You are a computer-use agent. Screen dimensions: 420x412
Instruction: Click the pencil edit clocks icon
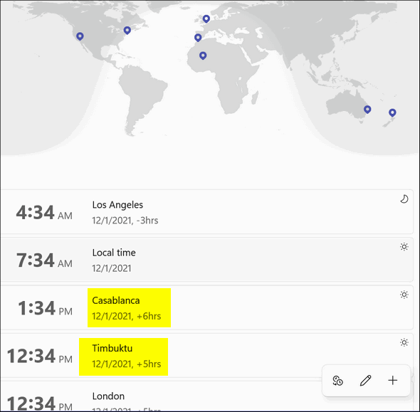pos(365,381)
